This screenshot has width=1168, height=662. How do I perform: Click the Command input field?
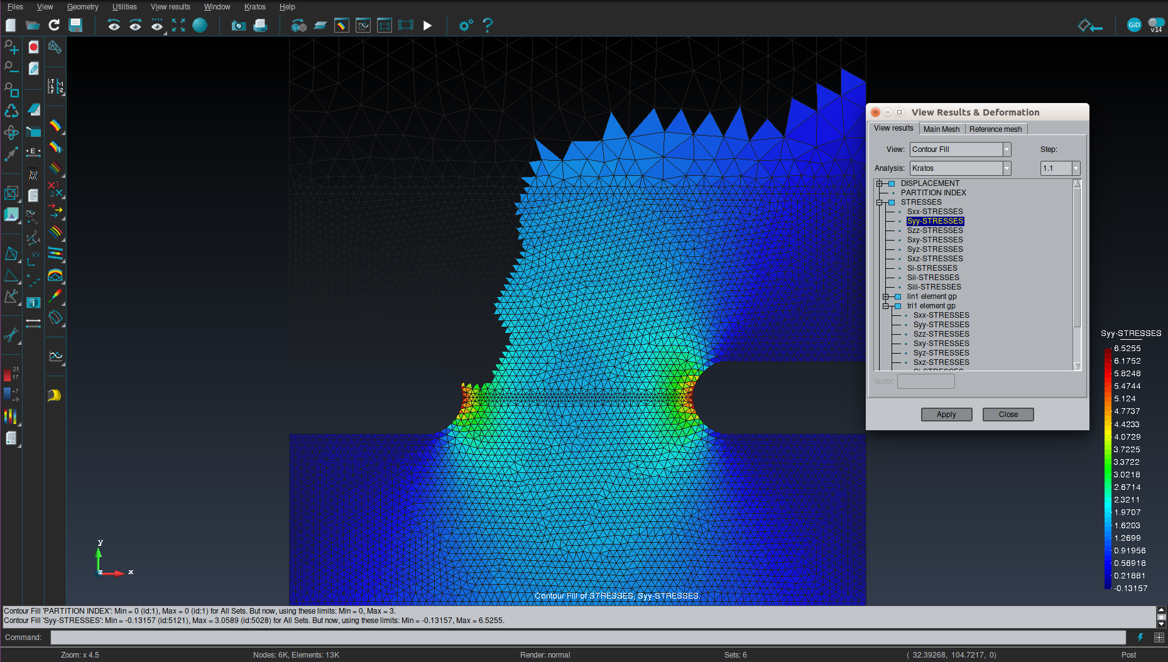(588, 638)
